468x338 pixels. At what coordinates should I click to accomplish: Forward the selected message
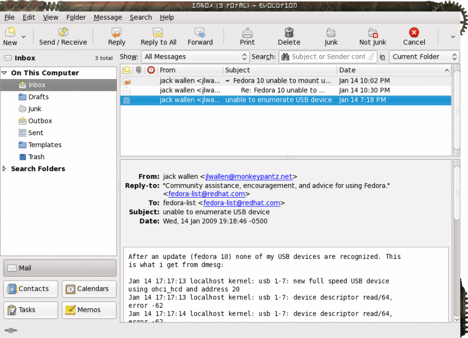coord(200,36)
